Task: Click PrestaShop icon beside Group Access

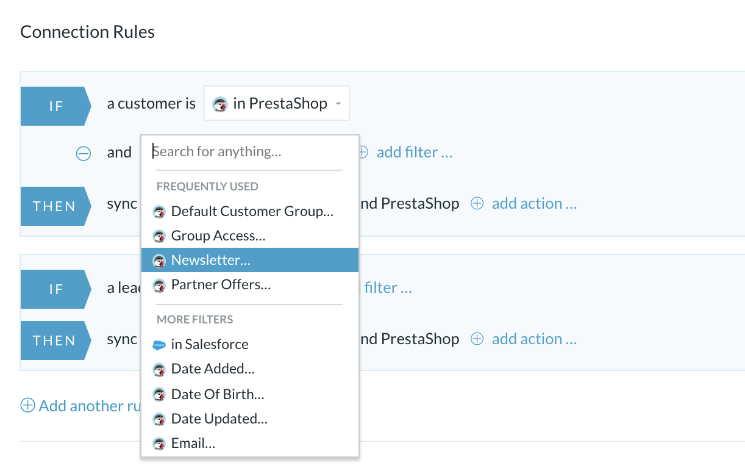Action: click(x=159, y=236)
